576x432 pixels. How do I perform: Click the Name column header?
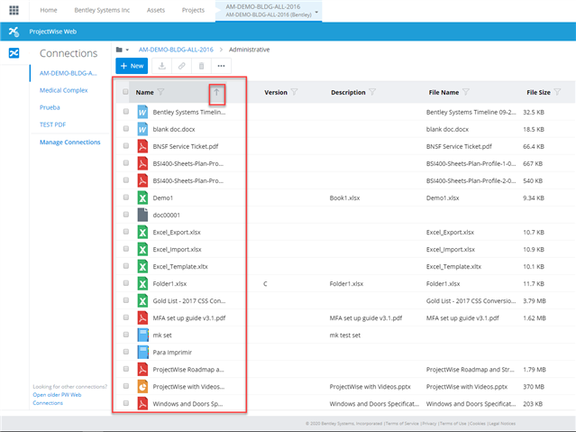(x=145, y=92)
